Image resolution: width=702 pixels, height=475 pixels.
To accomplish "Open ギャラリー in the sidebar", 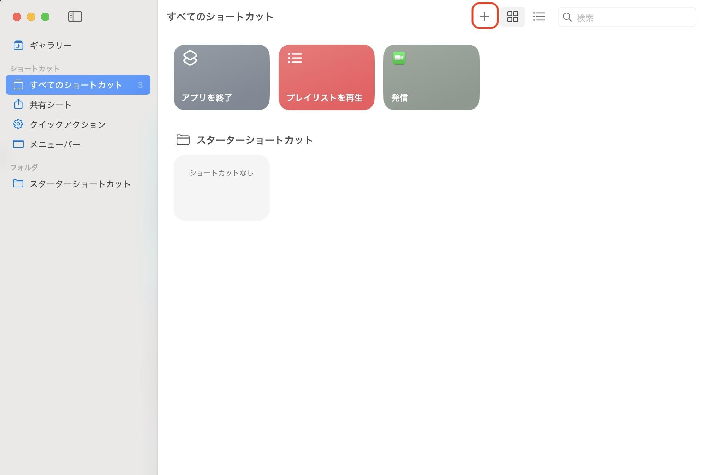I will tap(78, 45).
